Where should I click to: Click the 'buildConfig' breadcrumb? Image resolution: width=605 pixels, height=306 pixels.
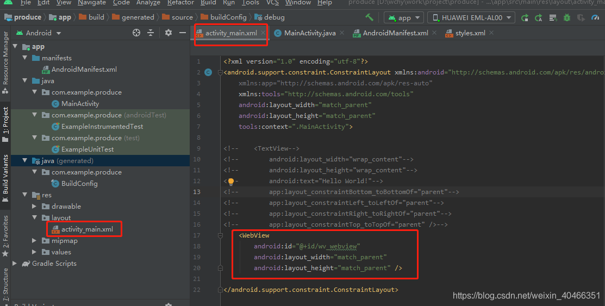click(x=224, y=17)
